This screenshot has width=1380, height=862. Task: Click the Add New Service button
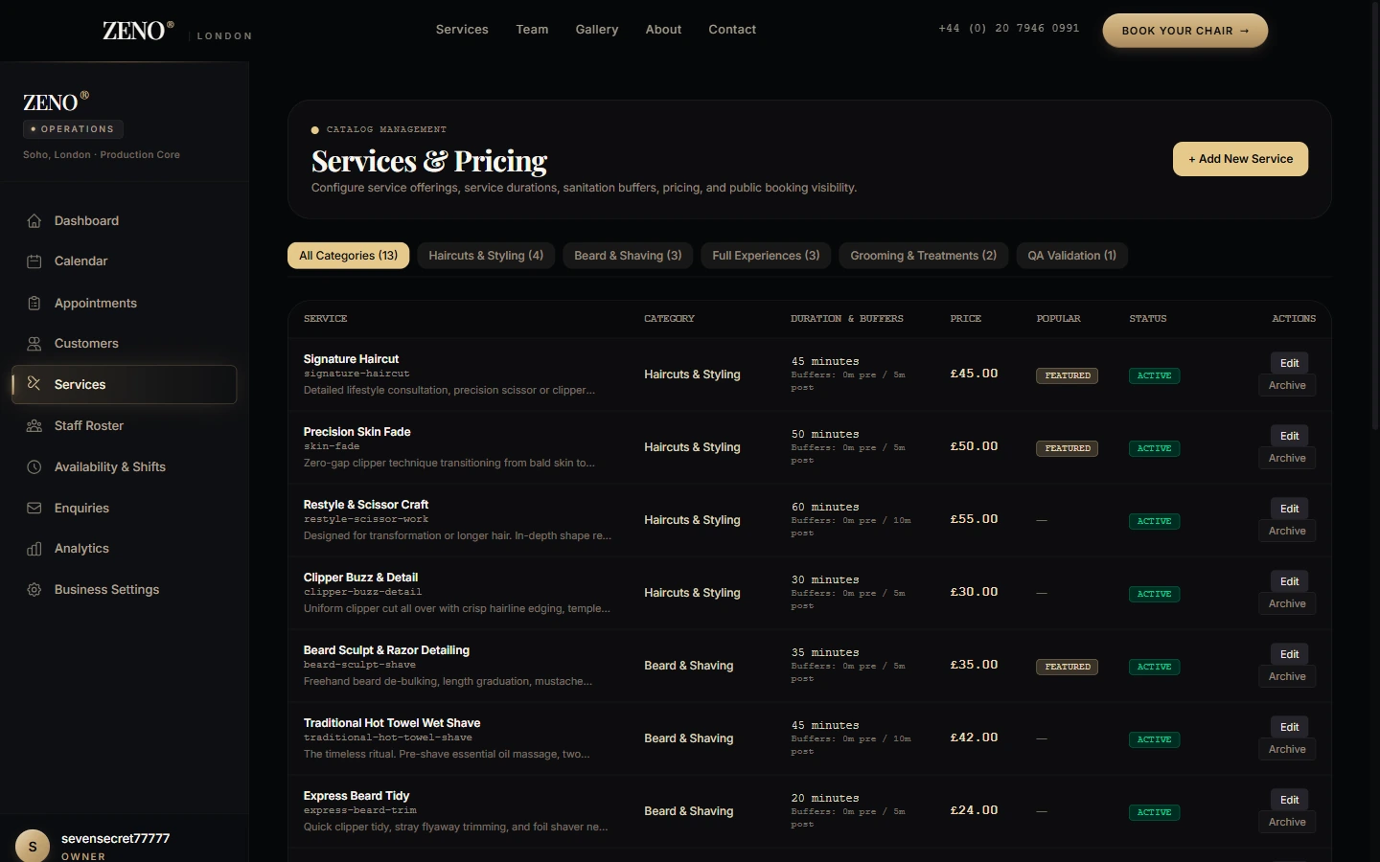(1241, 159)
